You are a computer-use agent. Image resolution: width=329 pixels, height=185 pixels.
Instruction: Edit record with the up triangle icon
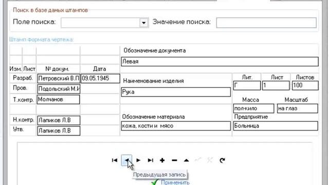186,160
